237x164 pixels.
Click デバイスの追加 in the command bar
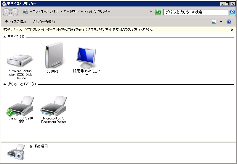[x=16, y=22]
